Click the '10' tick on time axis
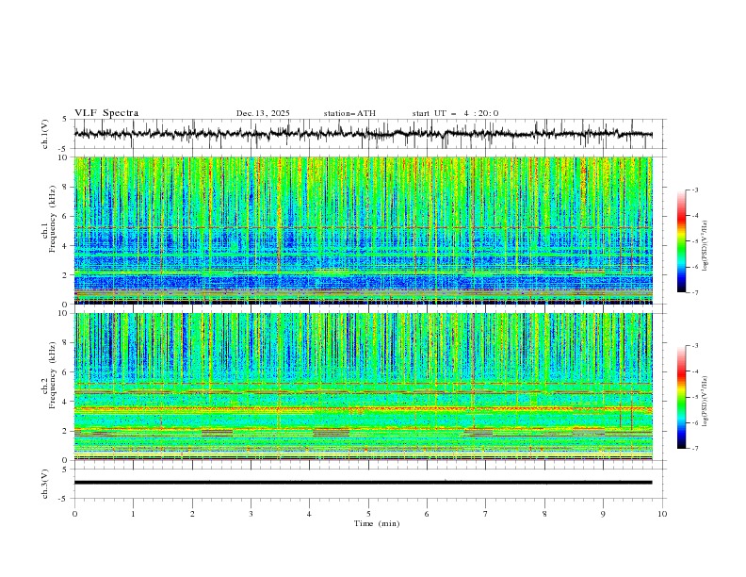746x577 pixels. point(662,514)
